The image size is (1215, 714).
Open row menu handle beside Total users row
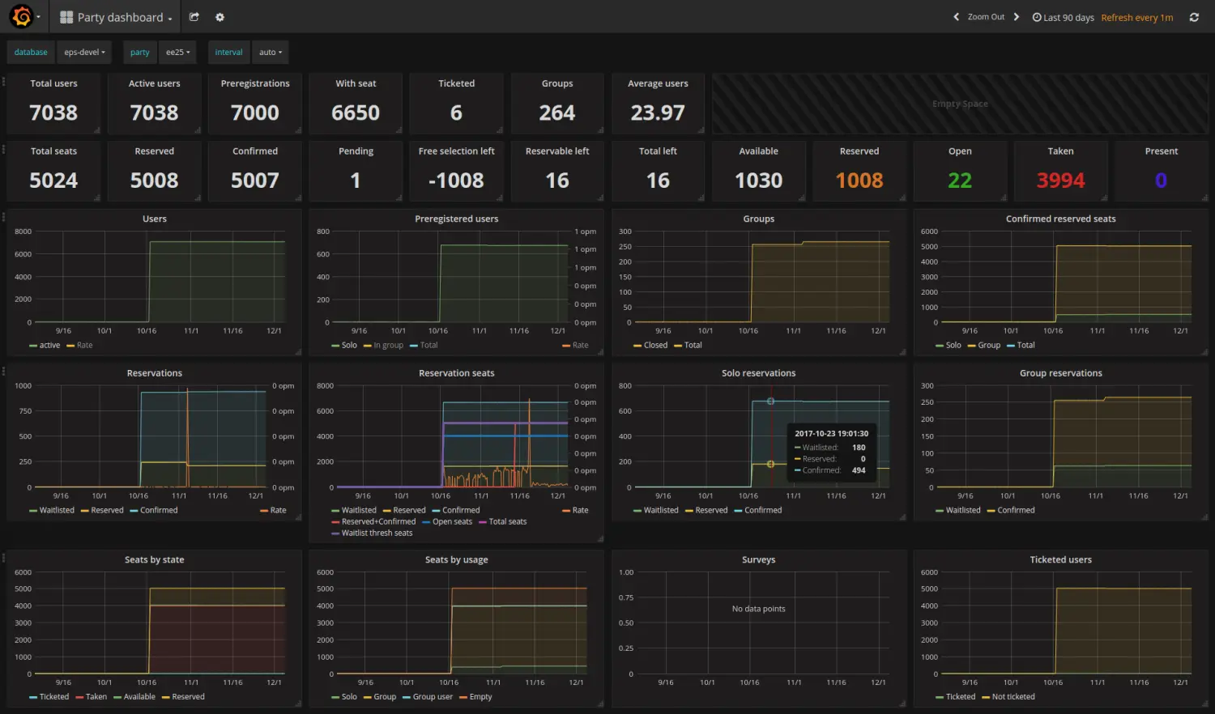point(3,82)
